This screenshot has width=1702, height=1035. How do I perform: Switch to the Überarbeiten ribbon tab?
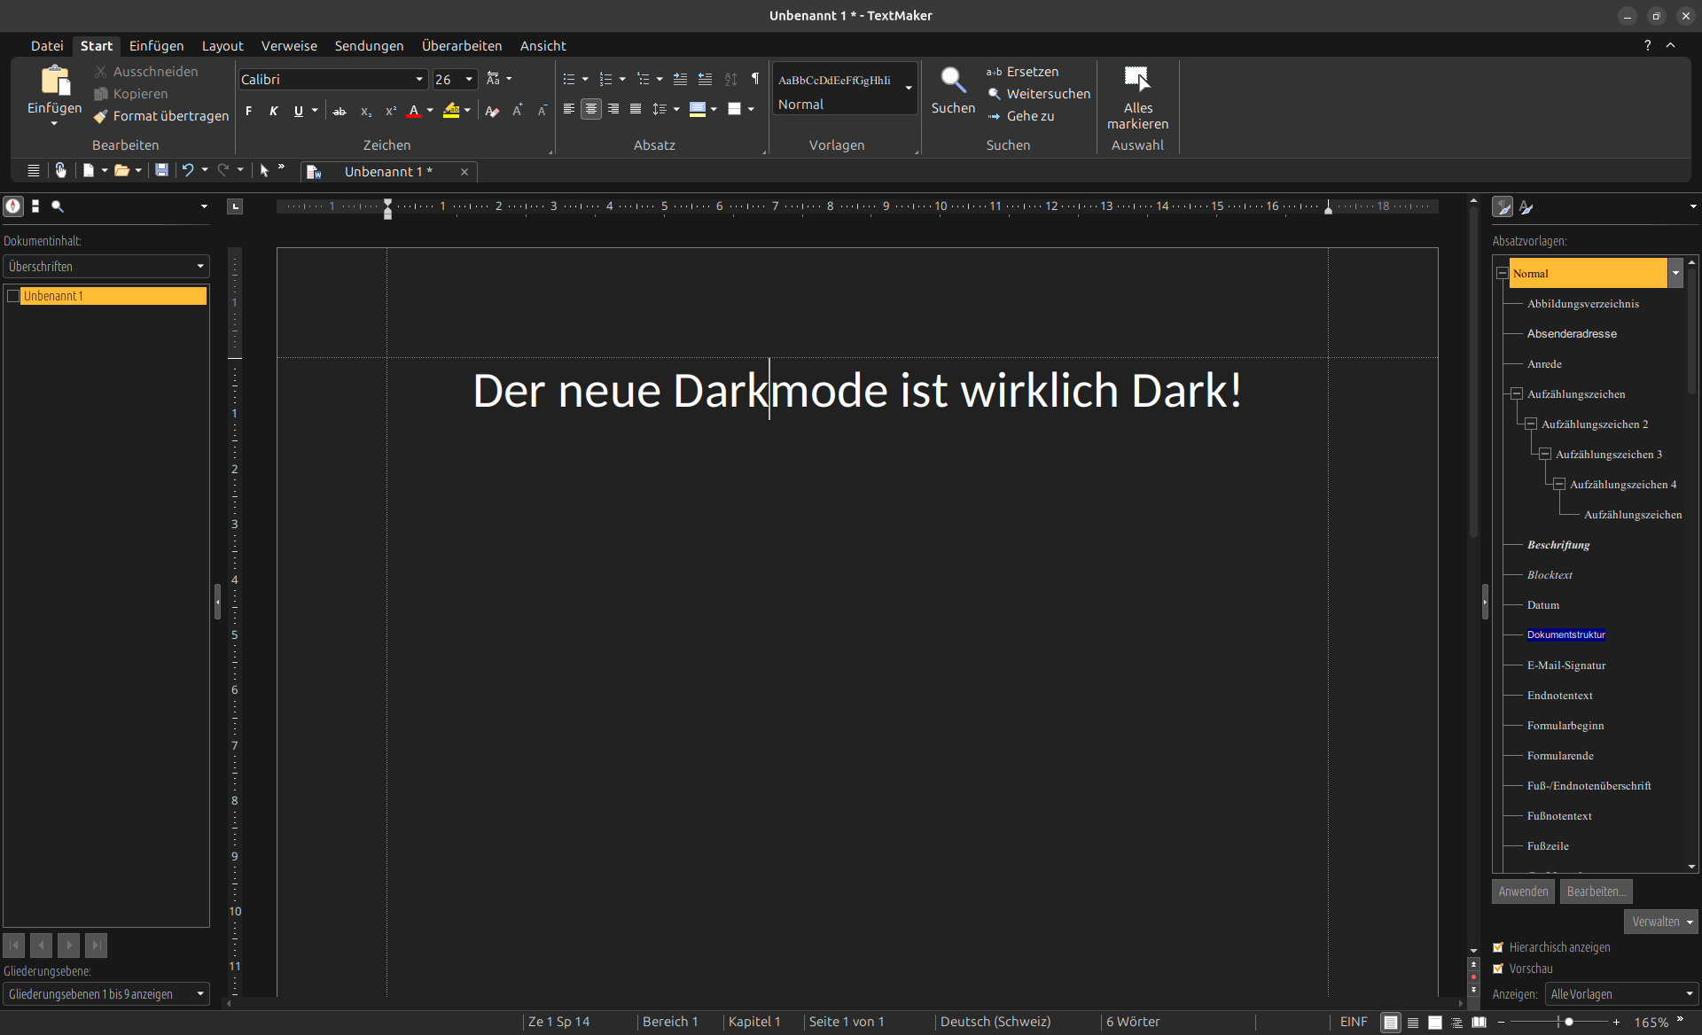coord(462,45)
